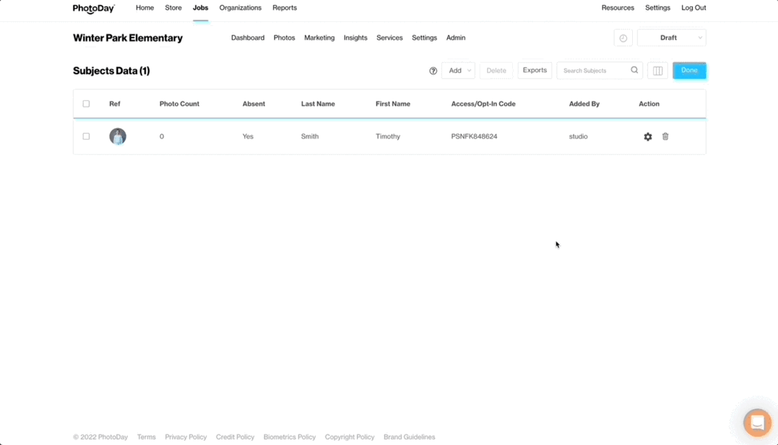This screenshot has height=445, width=778.
Task: Click the help question mark icon
Action: tap(433, 71)
